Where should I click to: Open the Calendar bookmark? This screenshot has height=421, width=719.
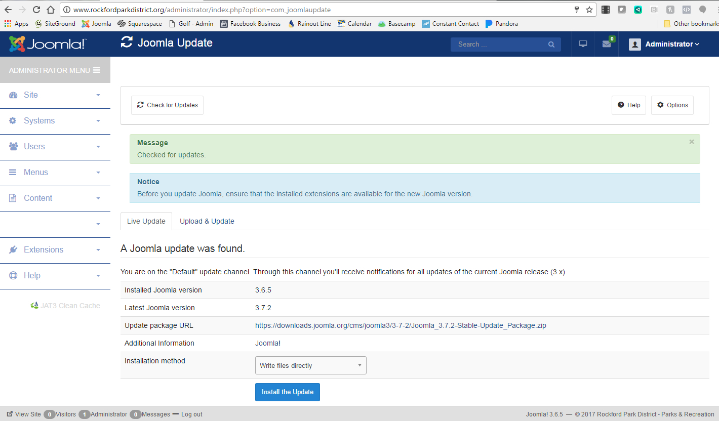tap(354, 24)
